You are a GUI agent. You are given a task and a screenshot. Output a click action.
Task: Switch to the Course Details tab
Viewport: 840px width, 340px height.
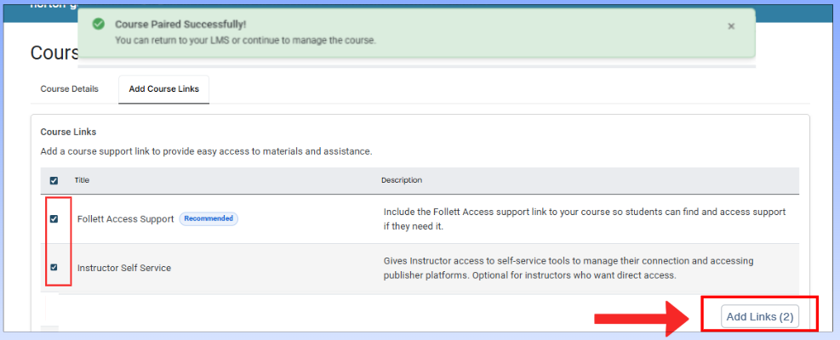point(70,89)
